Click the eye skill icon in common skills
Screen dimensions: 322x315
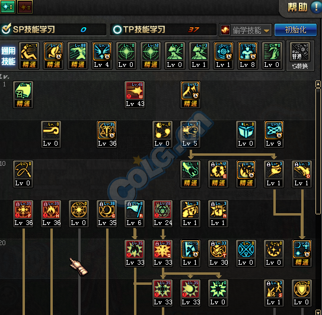[x=224, y=56]
